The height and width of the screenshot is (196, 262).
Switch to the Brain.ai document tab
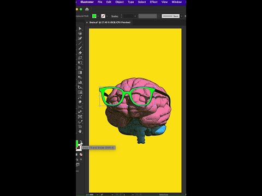110,22
